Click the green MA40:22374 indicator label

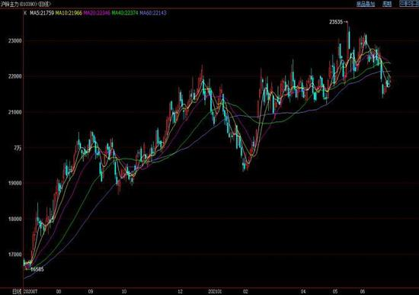click(x=125, y=13)
